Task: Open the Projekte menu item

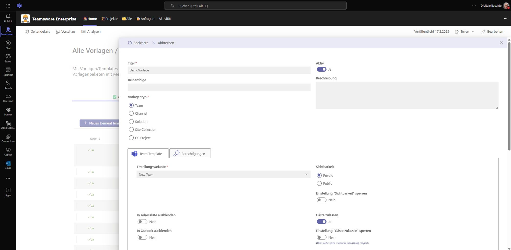Action: [110, 19]
